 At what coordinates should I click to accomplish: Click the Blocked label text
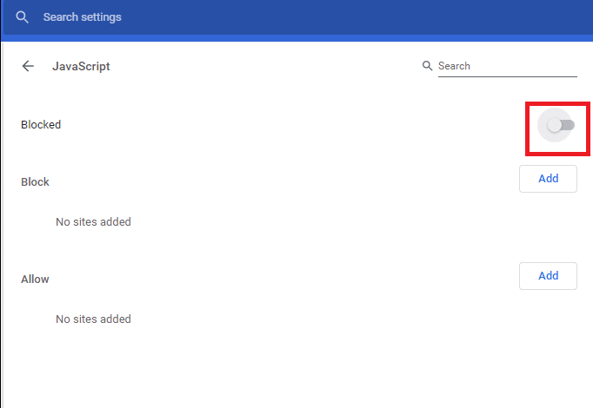[x=41, y=125]
